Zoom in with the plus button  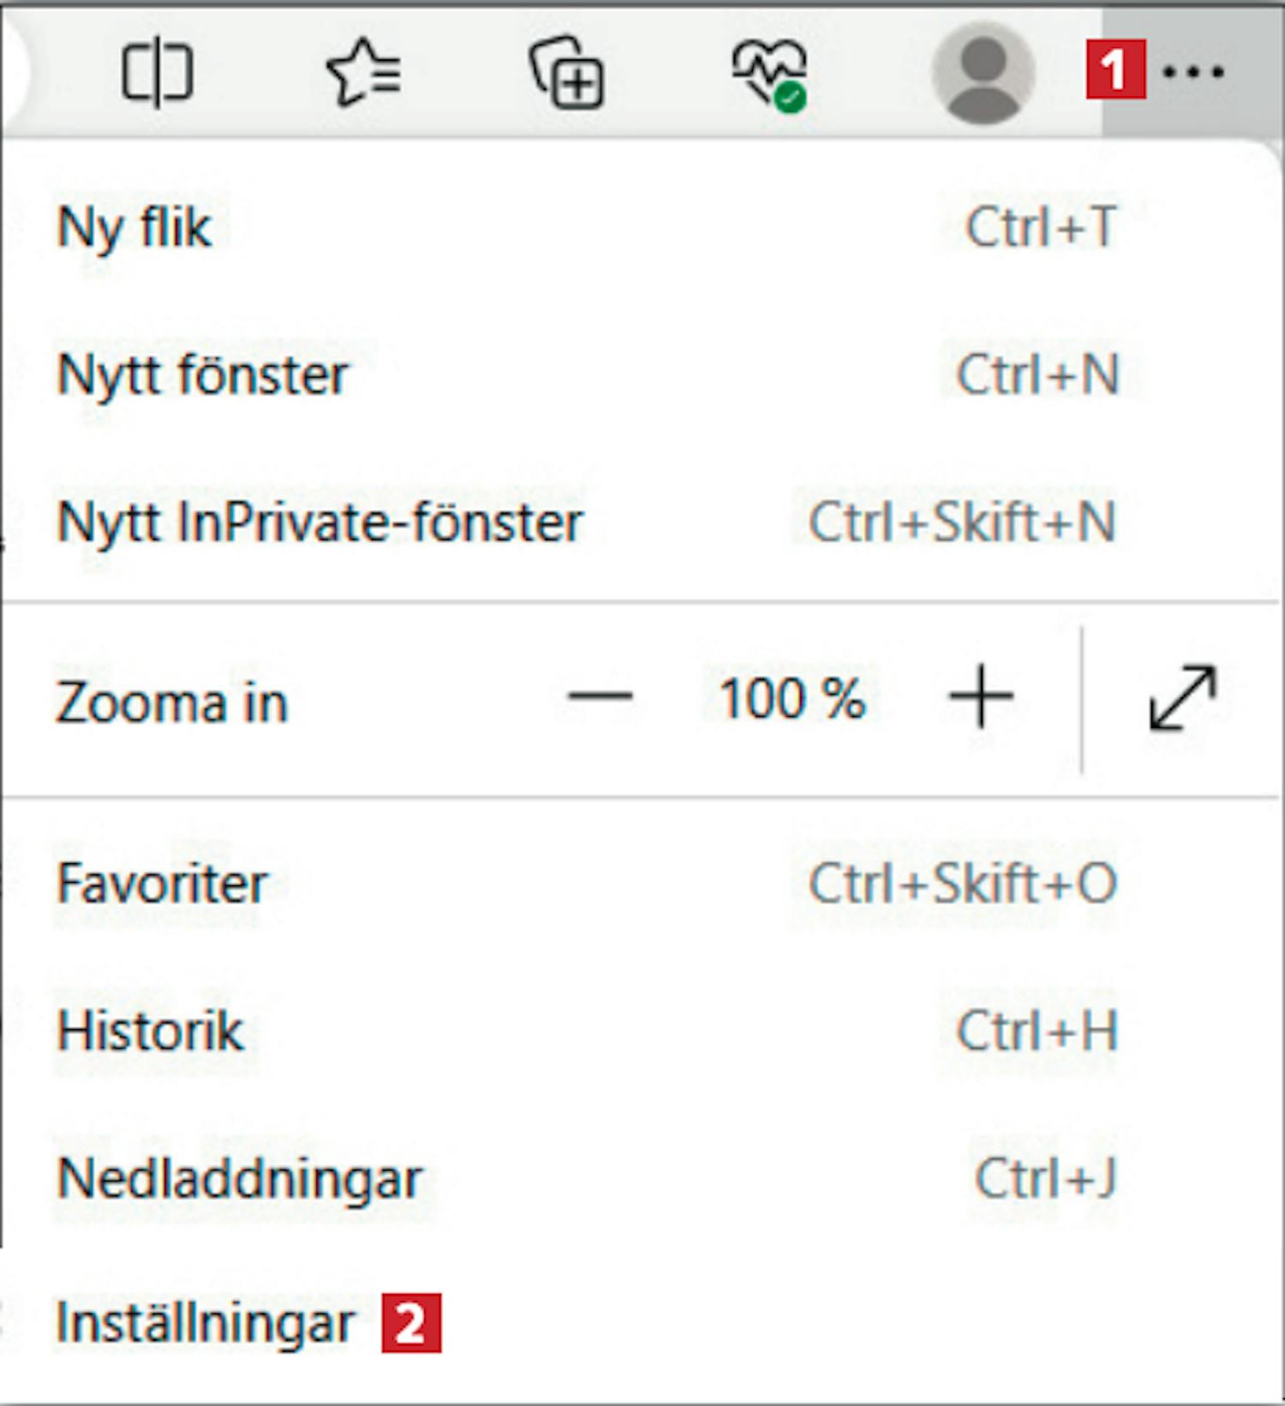point(982,697)
